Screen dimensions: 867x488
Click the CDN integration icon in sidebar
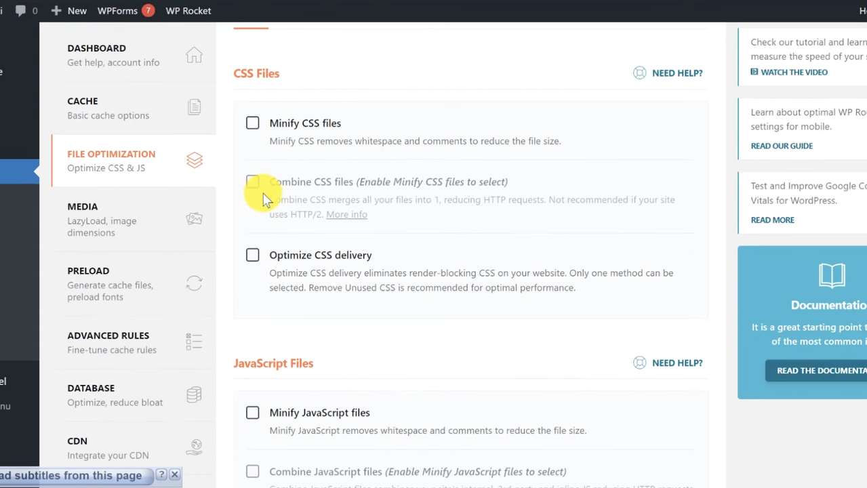tap(194, 447)
